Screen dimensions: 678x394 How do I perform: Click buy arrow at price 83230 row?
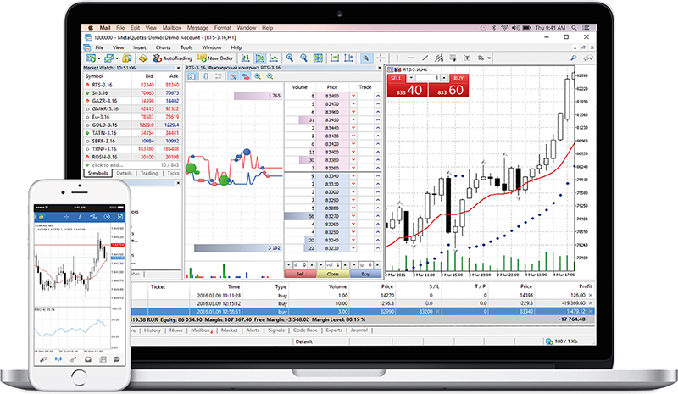378,248
